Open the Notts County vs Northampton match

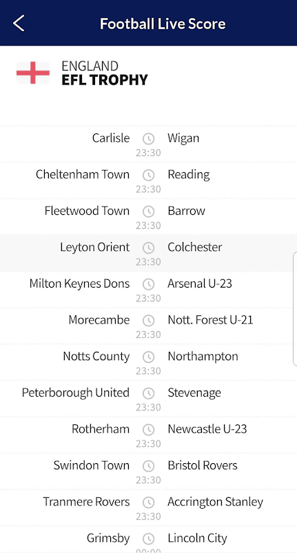pyautogui.click(x=148, y=362)
